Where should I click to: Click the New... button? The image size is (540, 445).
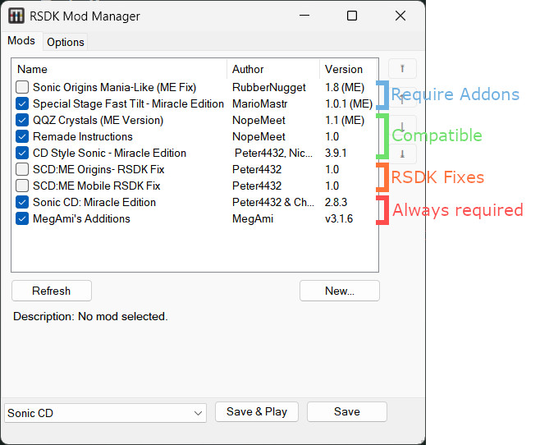point(339,291)
